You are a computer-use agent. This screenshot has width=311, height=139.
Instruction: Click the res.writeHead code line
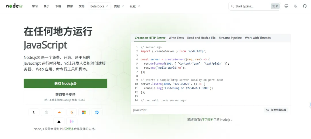click(x=186, y=63)
